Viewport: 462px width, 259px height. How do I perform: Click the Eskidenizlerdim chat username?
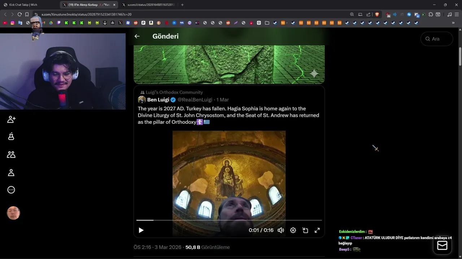tap(352, 232)
